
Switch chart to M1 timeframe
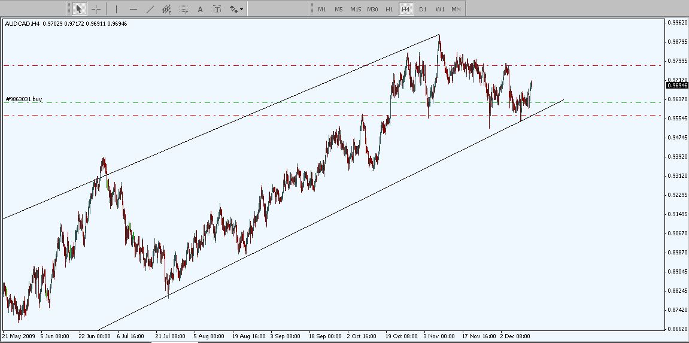[322, 9]
